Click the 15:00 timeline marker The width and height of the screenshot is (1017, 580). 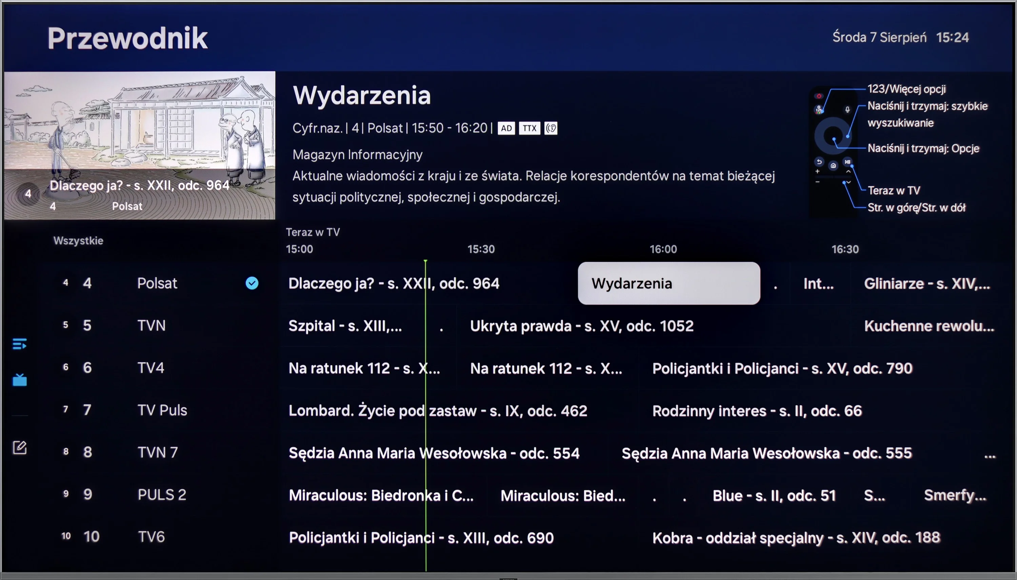(x=300, y=249)
